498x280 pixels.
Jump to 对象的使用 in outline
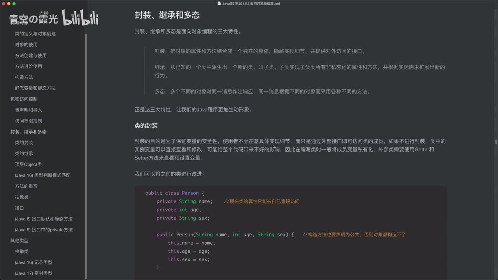tap(26, 45)
